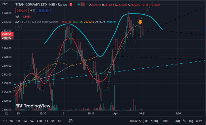Viewport: 206px width, 125px height.
Task: Click the red sell price 2530.30 button
Action: tap(22, 10)
